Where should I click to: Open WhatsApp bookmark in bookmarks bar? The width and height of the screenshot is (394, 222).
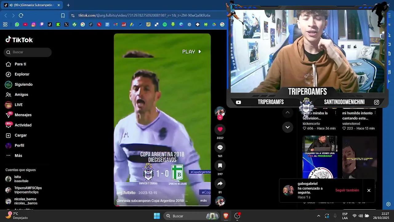click(x=17, y=24)
